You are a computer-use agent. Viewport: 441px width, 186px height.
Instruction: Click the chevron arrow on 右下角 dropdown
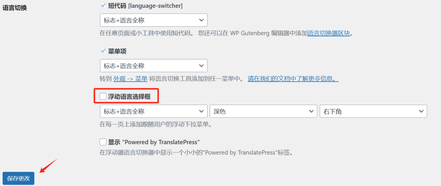pos(421,111)
